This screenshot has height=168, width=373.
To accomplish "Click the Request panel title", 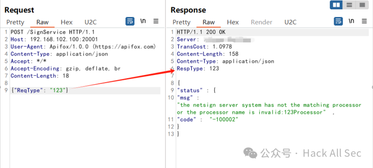I will pyautogui.click(x=19, y=10).
